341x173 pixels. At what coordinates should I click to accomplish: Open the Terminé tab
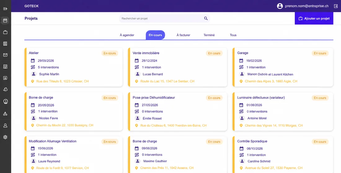click(x=209, y=35)
